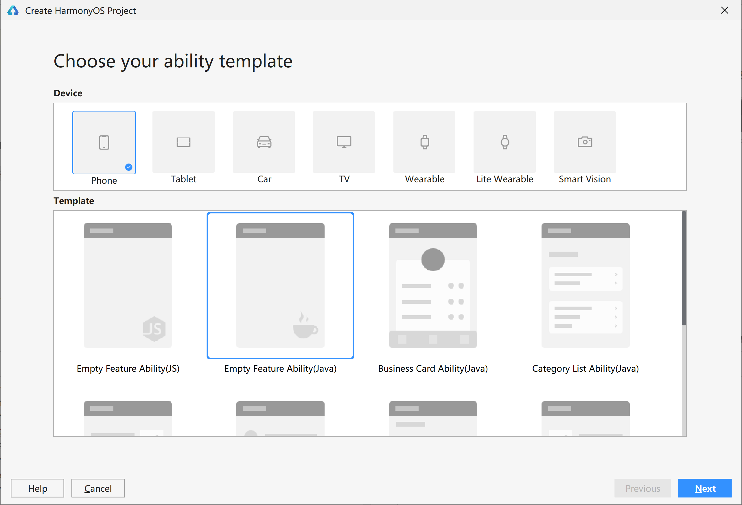The width and height of the screenshot is (742, 505).
Task: Click the Lite Wearable label text
Action: (x=505, y=179)
